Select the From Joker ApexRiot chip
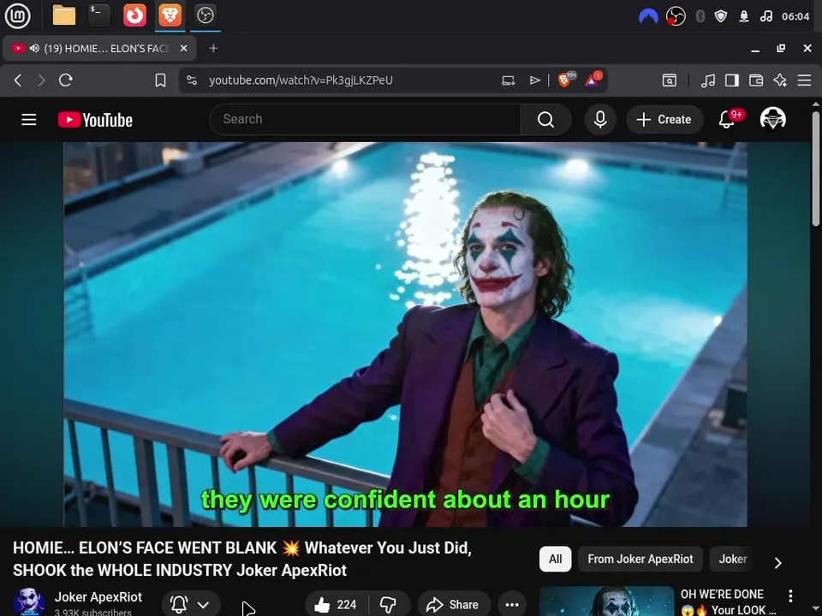This screenshot has width=822, height=616. click(640, 559)
